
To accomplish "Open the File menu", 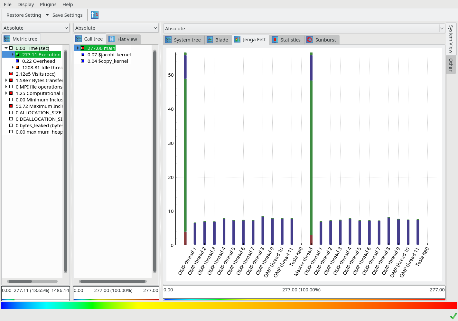I will 8,5.
